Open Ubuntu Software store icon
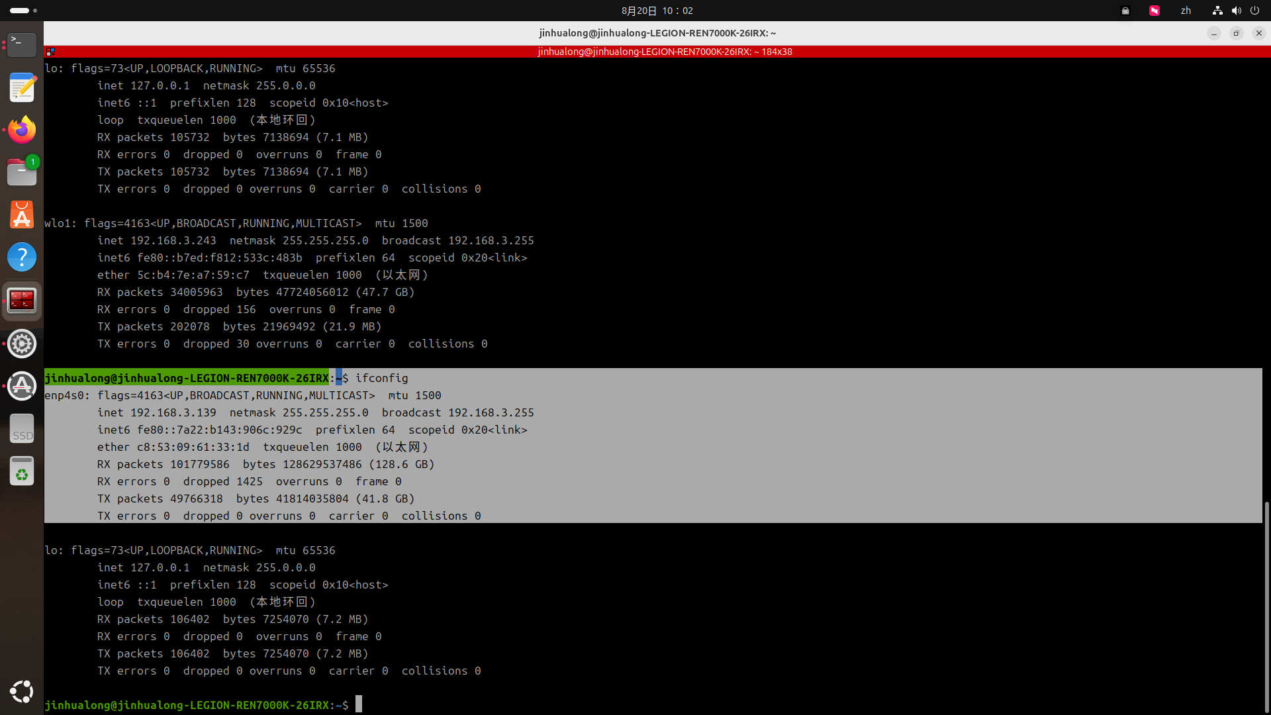 pos(22,215)
